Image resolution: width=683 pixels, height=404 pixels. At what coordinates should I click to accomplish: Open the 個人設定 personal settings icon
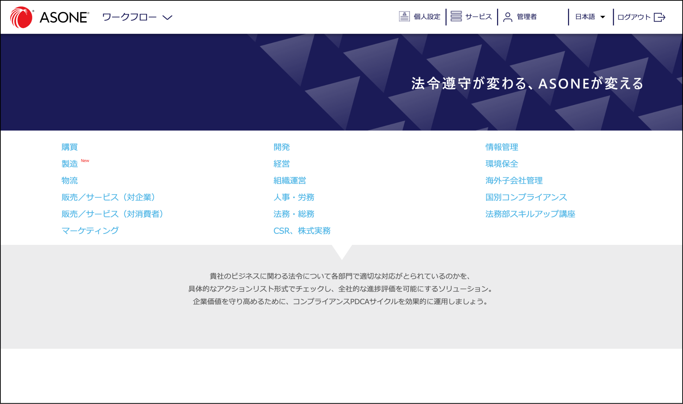click(x=404, y=17)
